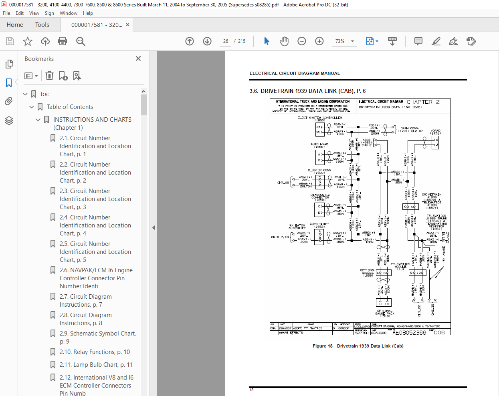Click the page number input field

(x=226, y=41)
